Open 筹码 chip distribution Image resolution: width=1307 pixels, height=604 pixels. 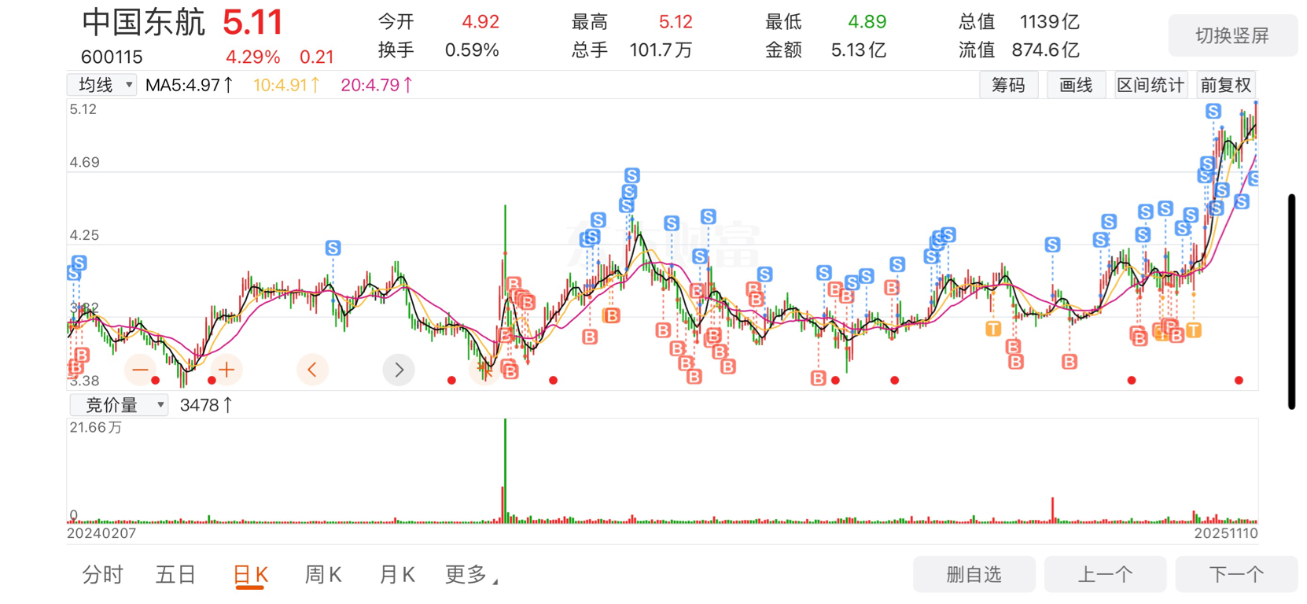(1008, 85)
